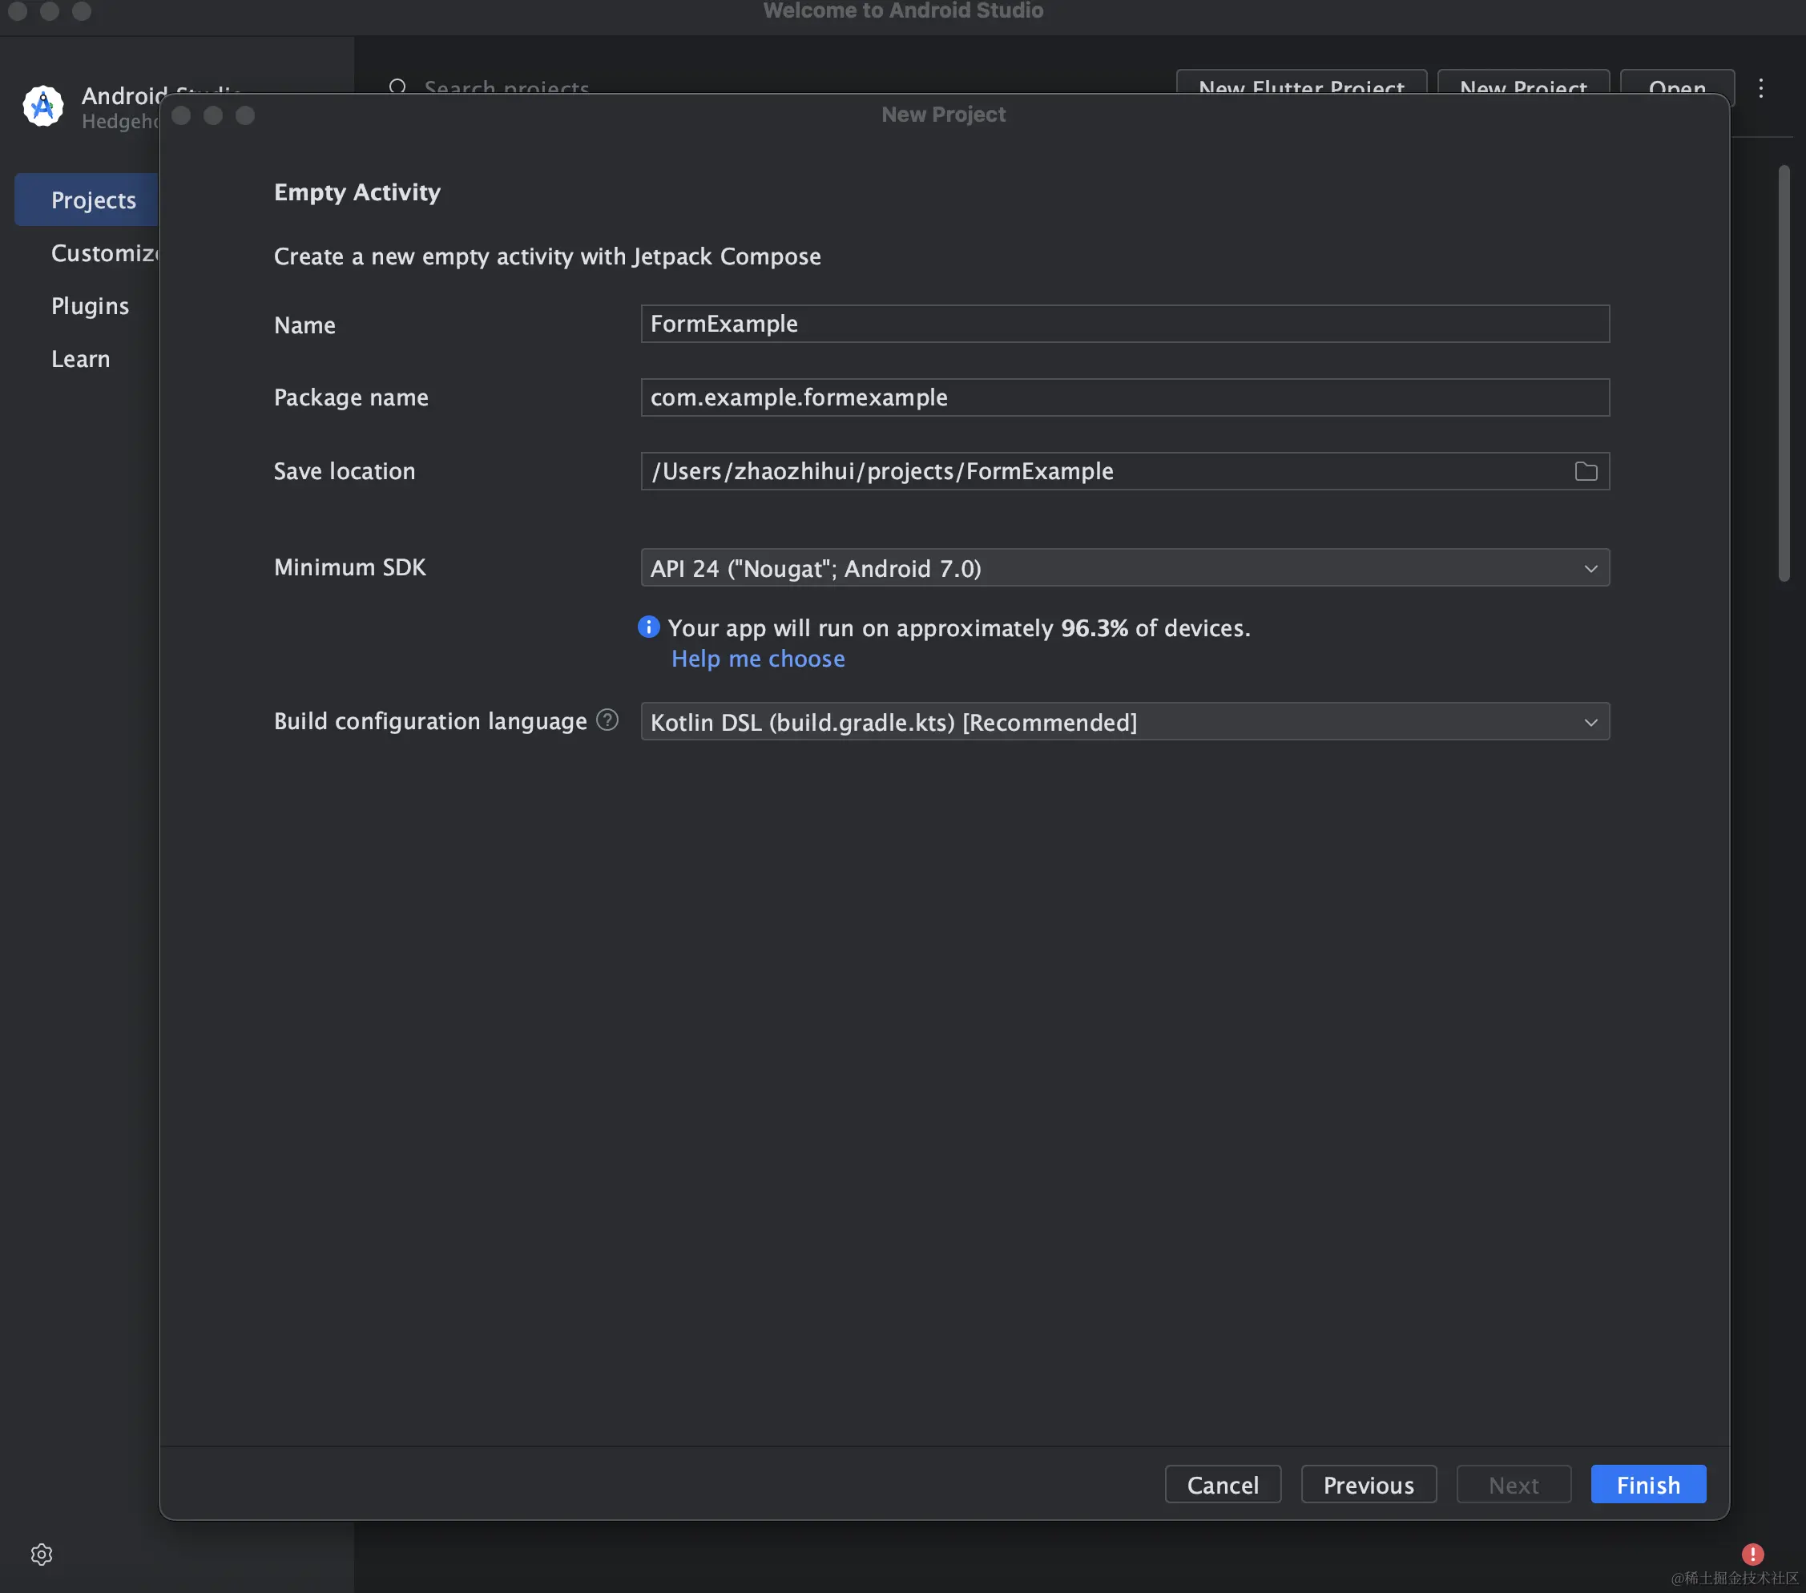This screenshot has height=1593, width=1806.
Task: Open the more options menu in welcome window
Action: tap(1761, 87)
